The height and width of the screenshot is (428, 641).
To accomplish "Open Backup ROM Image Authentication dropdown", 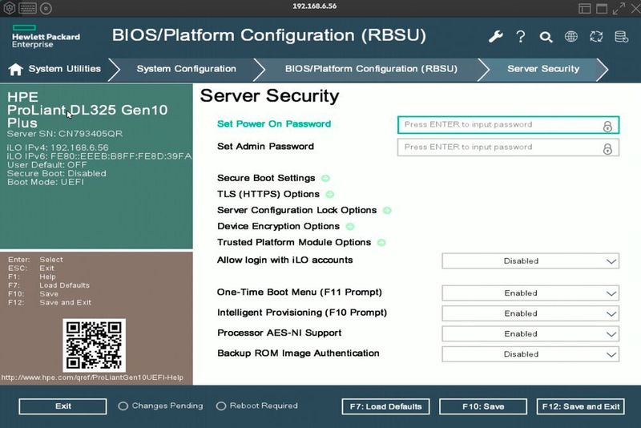I will [530, 354].
